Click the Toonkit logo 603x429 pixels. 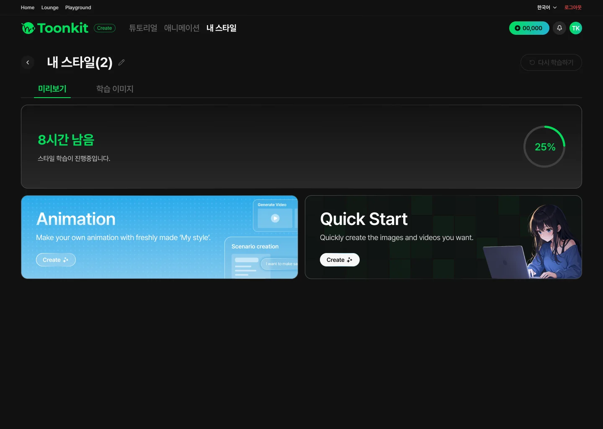pos(55,28)
